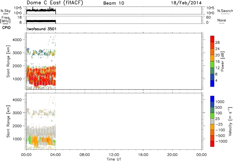Click the '16:00' time tick label
Image resolution: width=233 pixels, height=161 pixels.
coord(143,155)
